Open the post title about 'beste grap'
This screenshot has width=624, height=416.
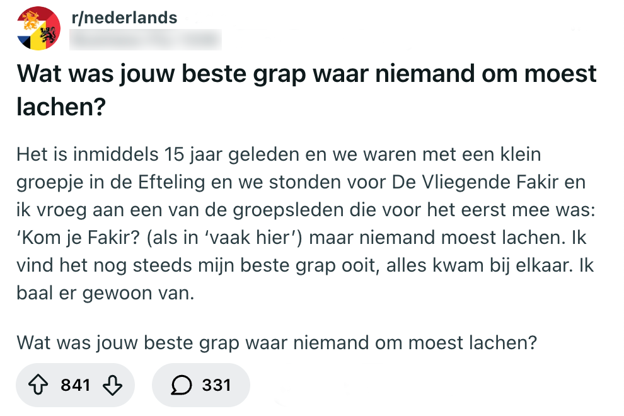[306, 74]
